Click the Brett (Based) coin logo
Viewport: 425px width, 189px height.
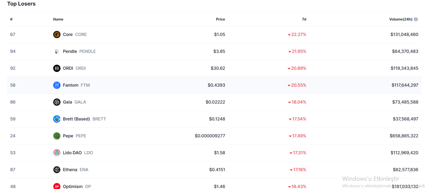pyautogui.click(x=57, y=119)
